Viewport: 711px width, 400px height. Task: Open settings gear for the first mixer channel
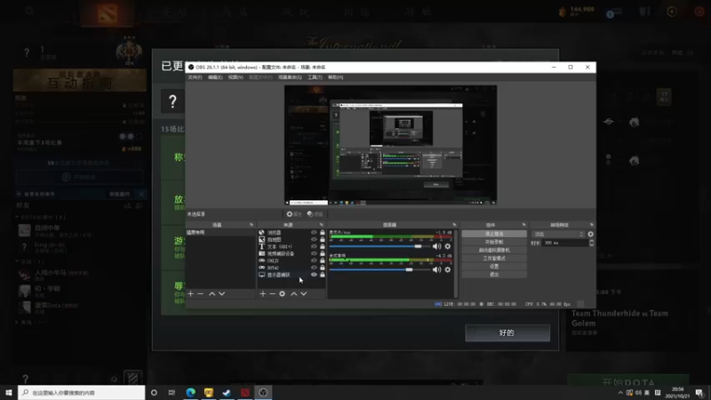[x=448, y=246]
